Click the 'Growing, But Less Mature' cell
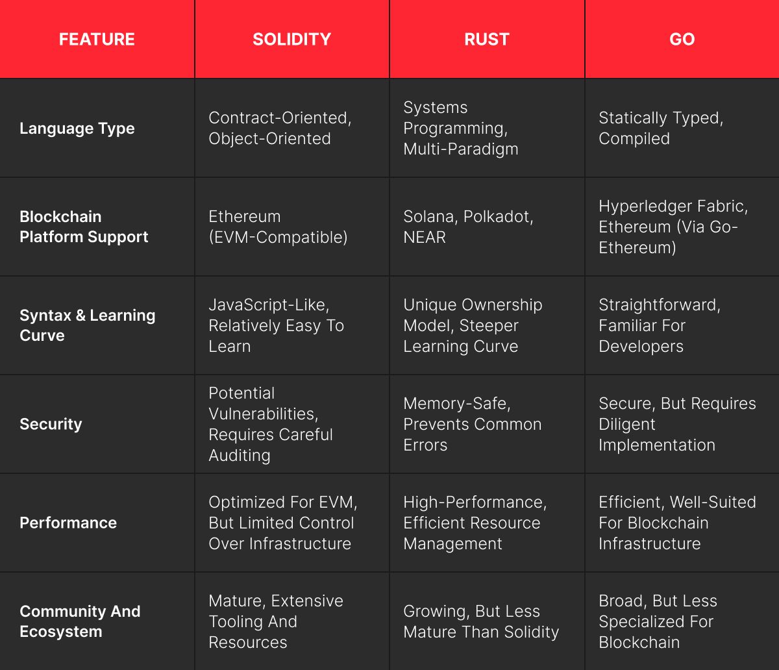 coord(481,621)
